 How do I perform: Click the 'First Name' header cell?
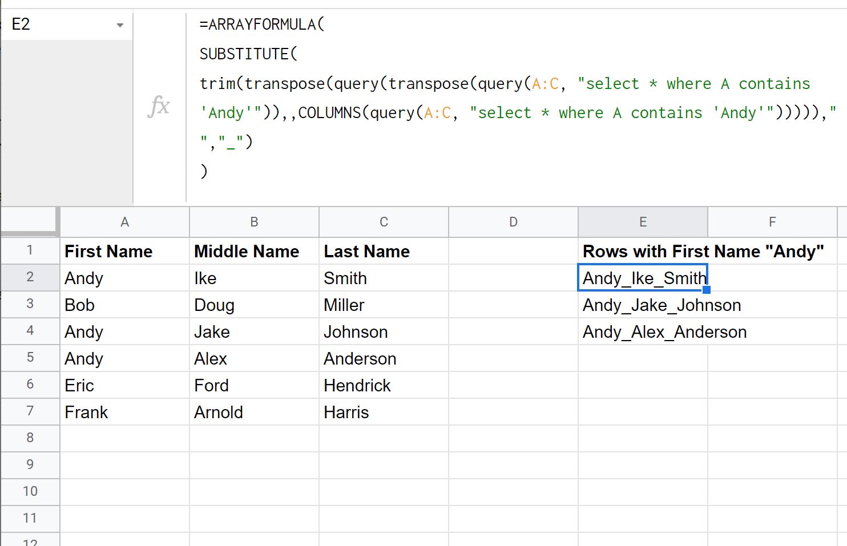pos(124,251)
